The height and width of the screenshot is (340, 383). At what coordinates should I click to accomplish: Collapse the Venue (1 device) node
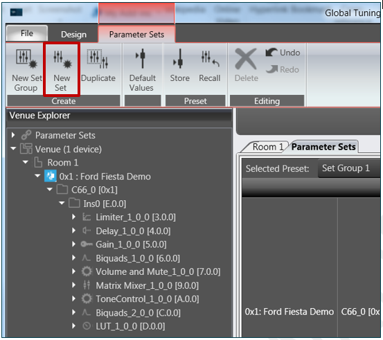pos(13,148)
